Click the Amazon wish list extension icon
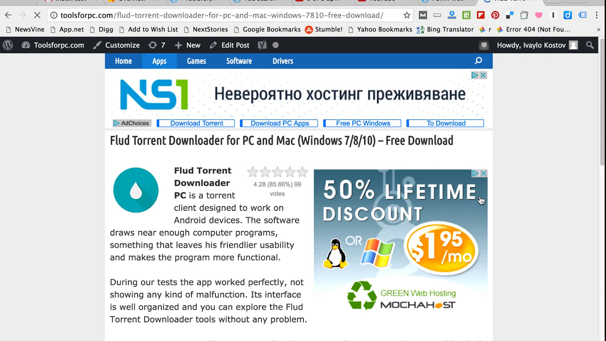The image size is (606, 341). click(452, 15)
